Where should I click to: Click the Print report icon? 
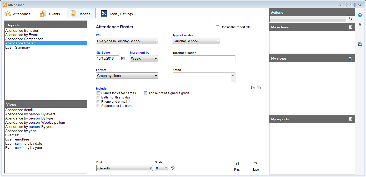coord(237,164)
